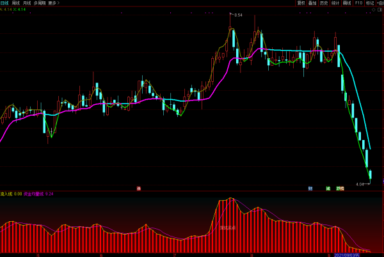The image size is (384, 257).
Task: Click the blue 财 finance marker icon
Action: tap(310, 189)
